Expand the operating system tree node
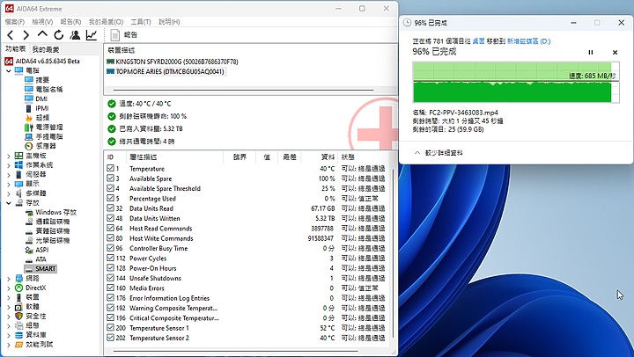Image resolution: width=634 pixels, height=357 pixels. tap(9, 164)
